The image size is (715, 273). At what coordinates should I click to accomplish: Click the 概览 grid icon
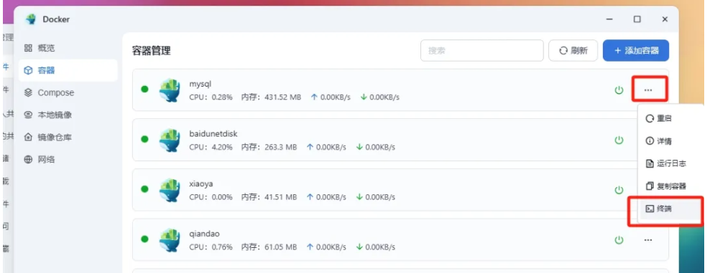[x=28, y=48]
